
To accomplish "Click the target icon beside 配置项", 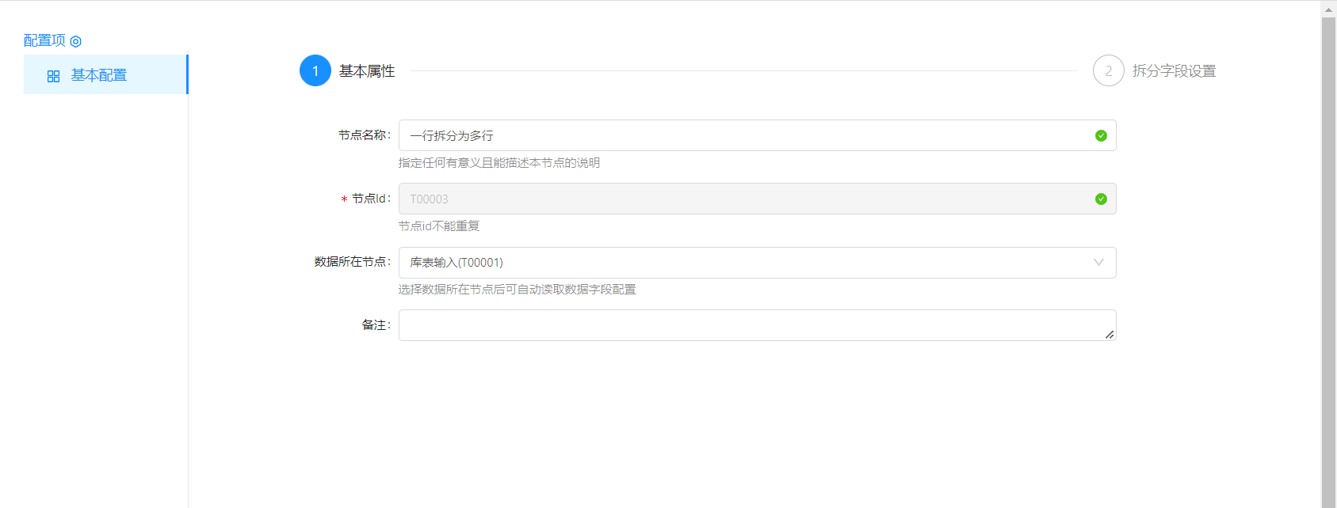I will (76, 41).
